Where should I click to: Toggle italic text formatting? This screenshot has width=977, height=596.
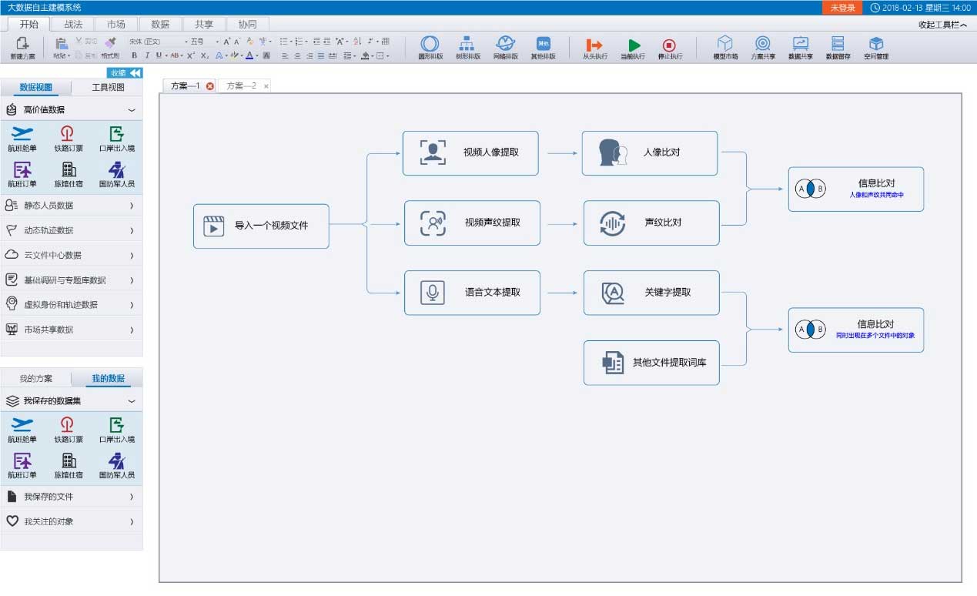click(146, 55)
